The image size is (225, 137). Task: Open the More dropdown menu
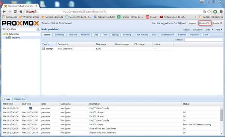click(x=219, y=30)
